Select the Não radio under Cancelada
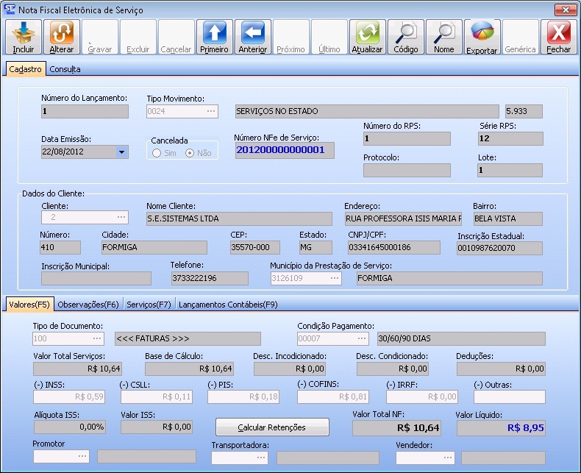 (x=189, y=153)
